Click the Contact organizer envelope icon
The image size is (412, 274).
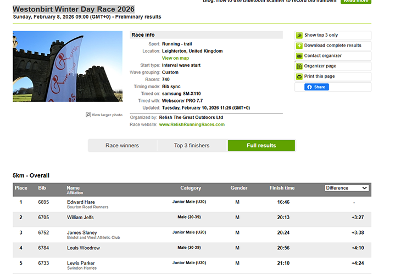[x=299, y=56]
